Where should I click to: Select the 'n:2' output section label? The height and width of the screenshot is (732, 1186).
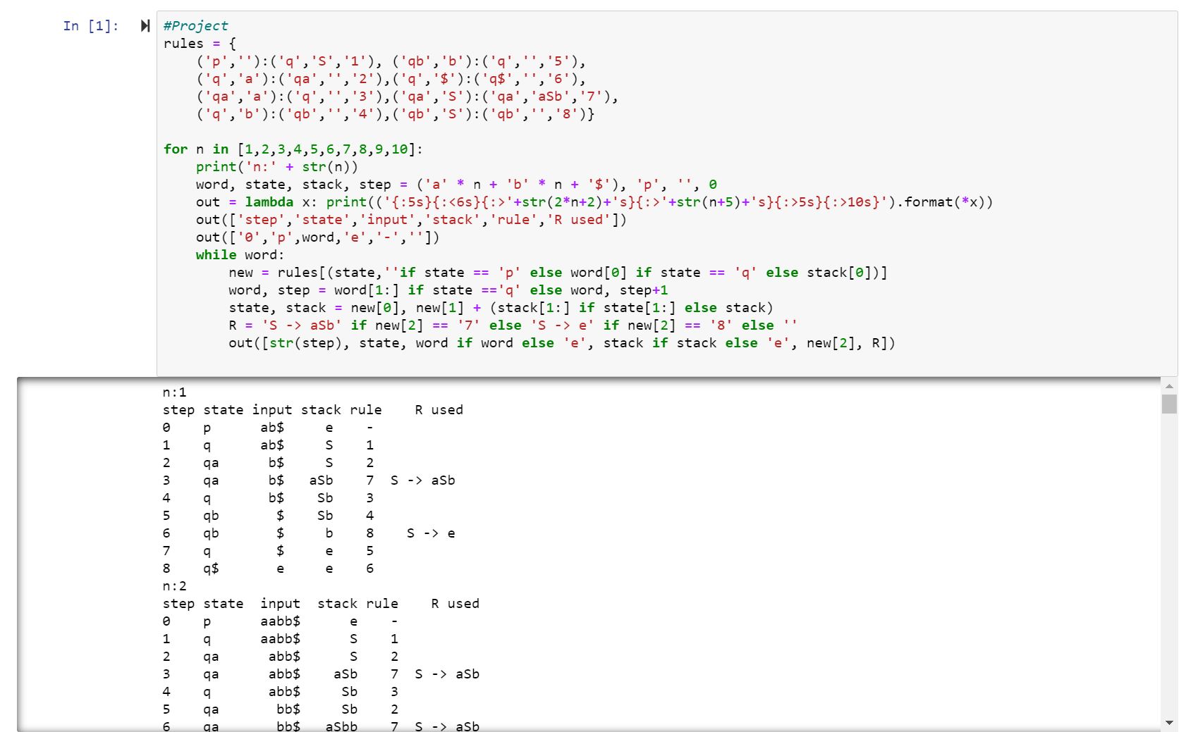(170, 585)
